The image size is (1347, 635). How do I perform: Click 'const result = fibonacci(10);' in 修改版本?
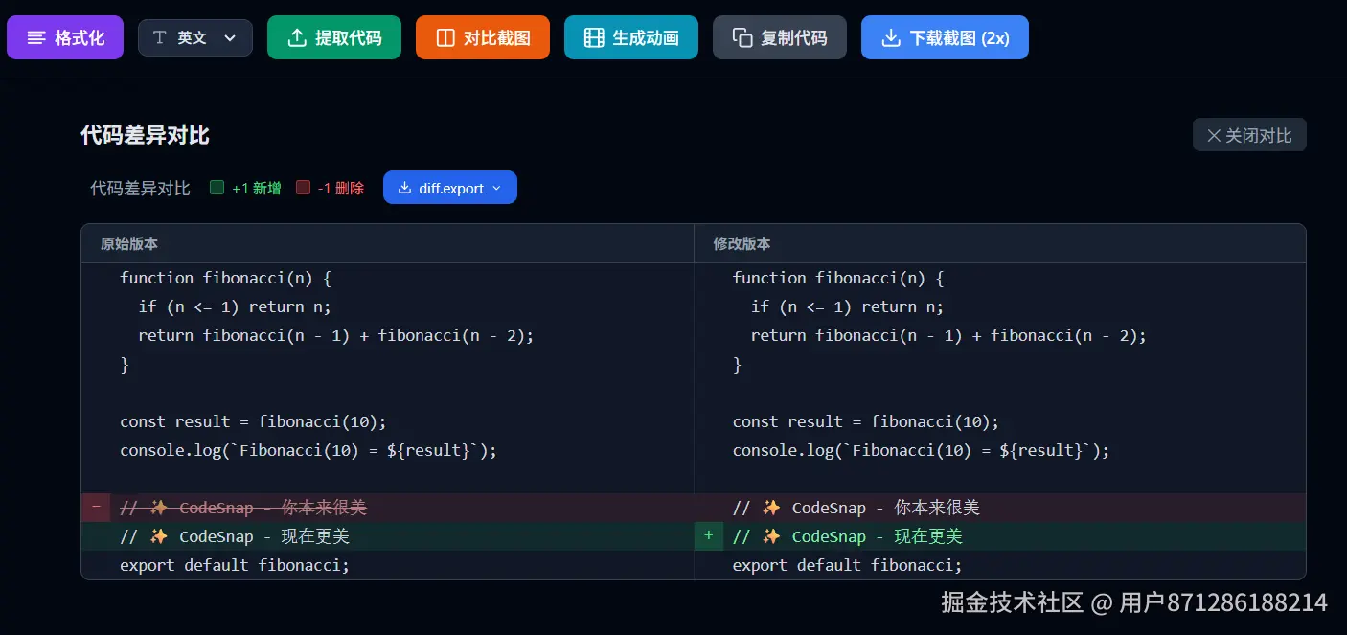tap(866, 421)
